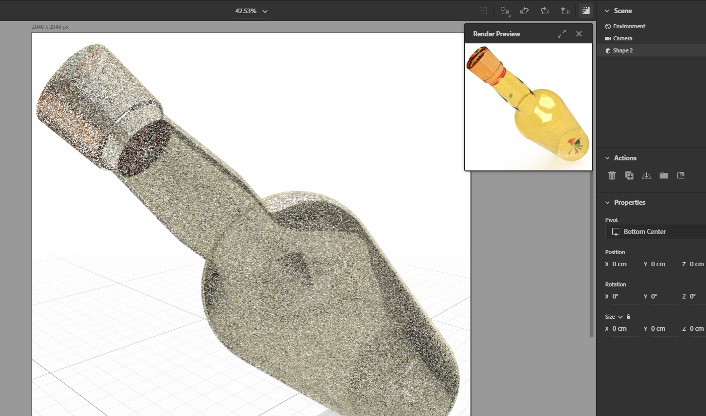Click the Position Y field
Image resolution: width=706 pixels, height=416 pixels.
point(664,264)
